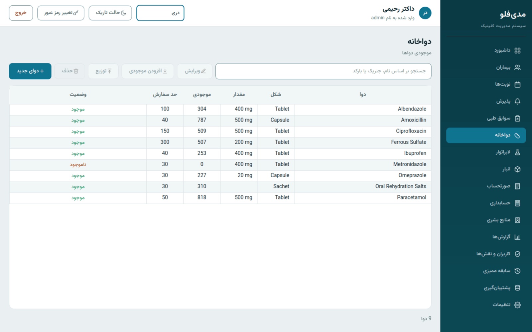Open the نوبت‌ها menu entry

pyautogui.click(x=486, y=84)
